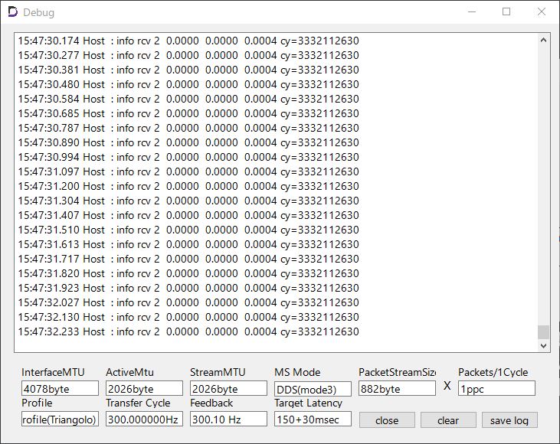
Task: Select log line timestamped 15:47:31.717
Action: 188,259
